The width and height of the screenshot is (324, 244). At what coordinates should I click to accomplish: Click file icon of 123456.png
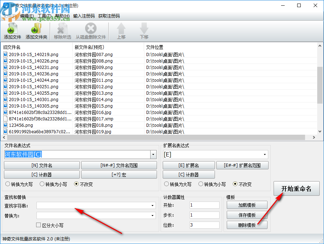click(5, 125)
